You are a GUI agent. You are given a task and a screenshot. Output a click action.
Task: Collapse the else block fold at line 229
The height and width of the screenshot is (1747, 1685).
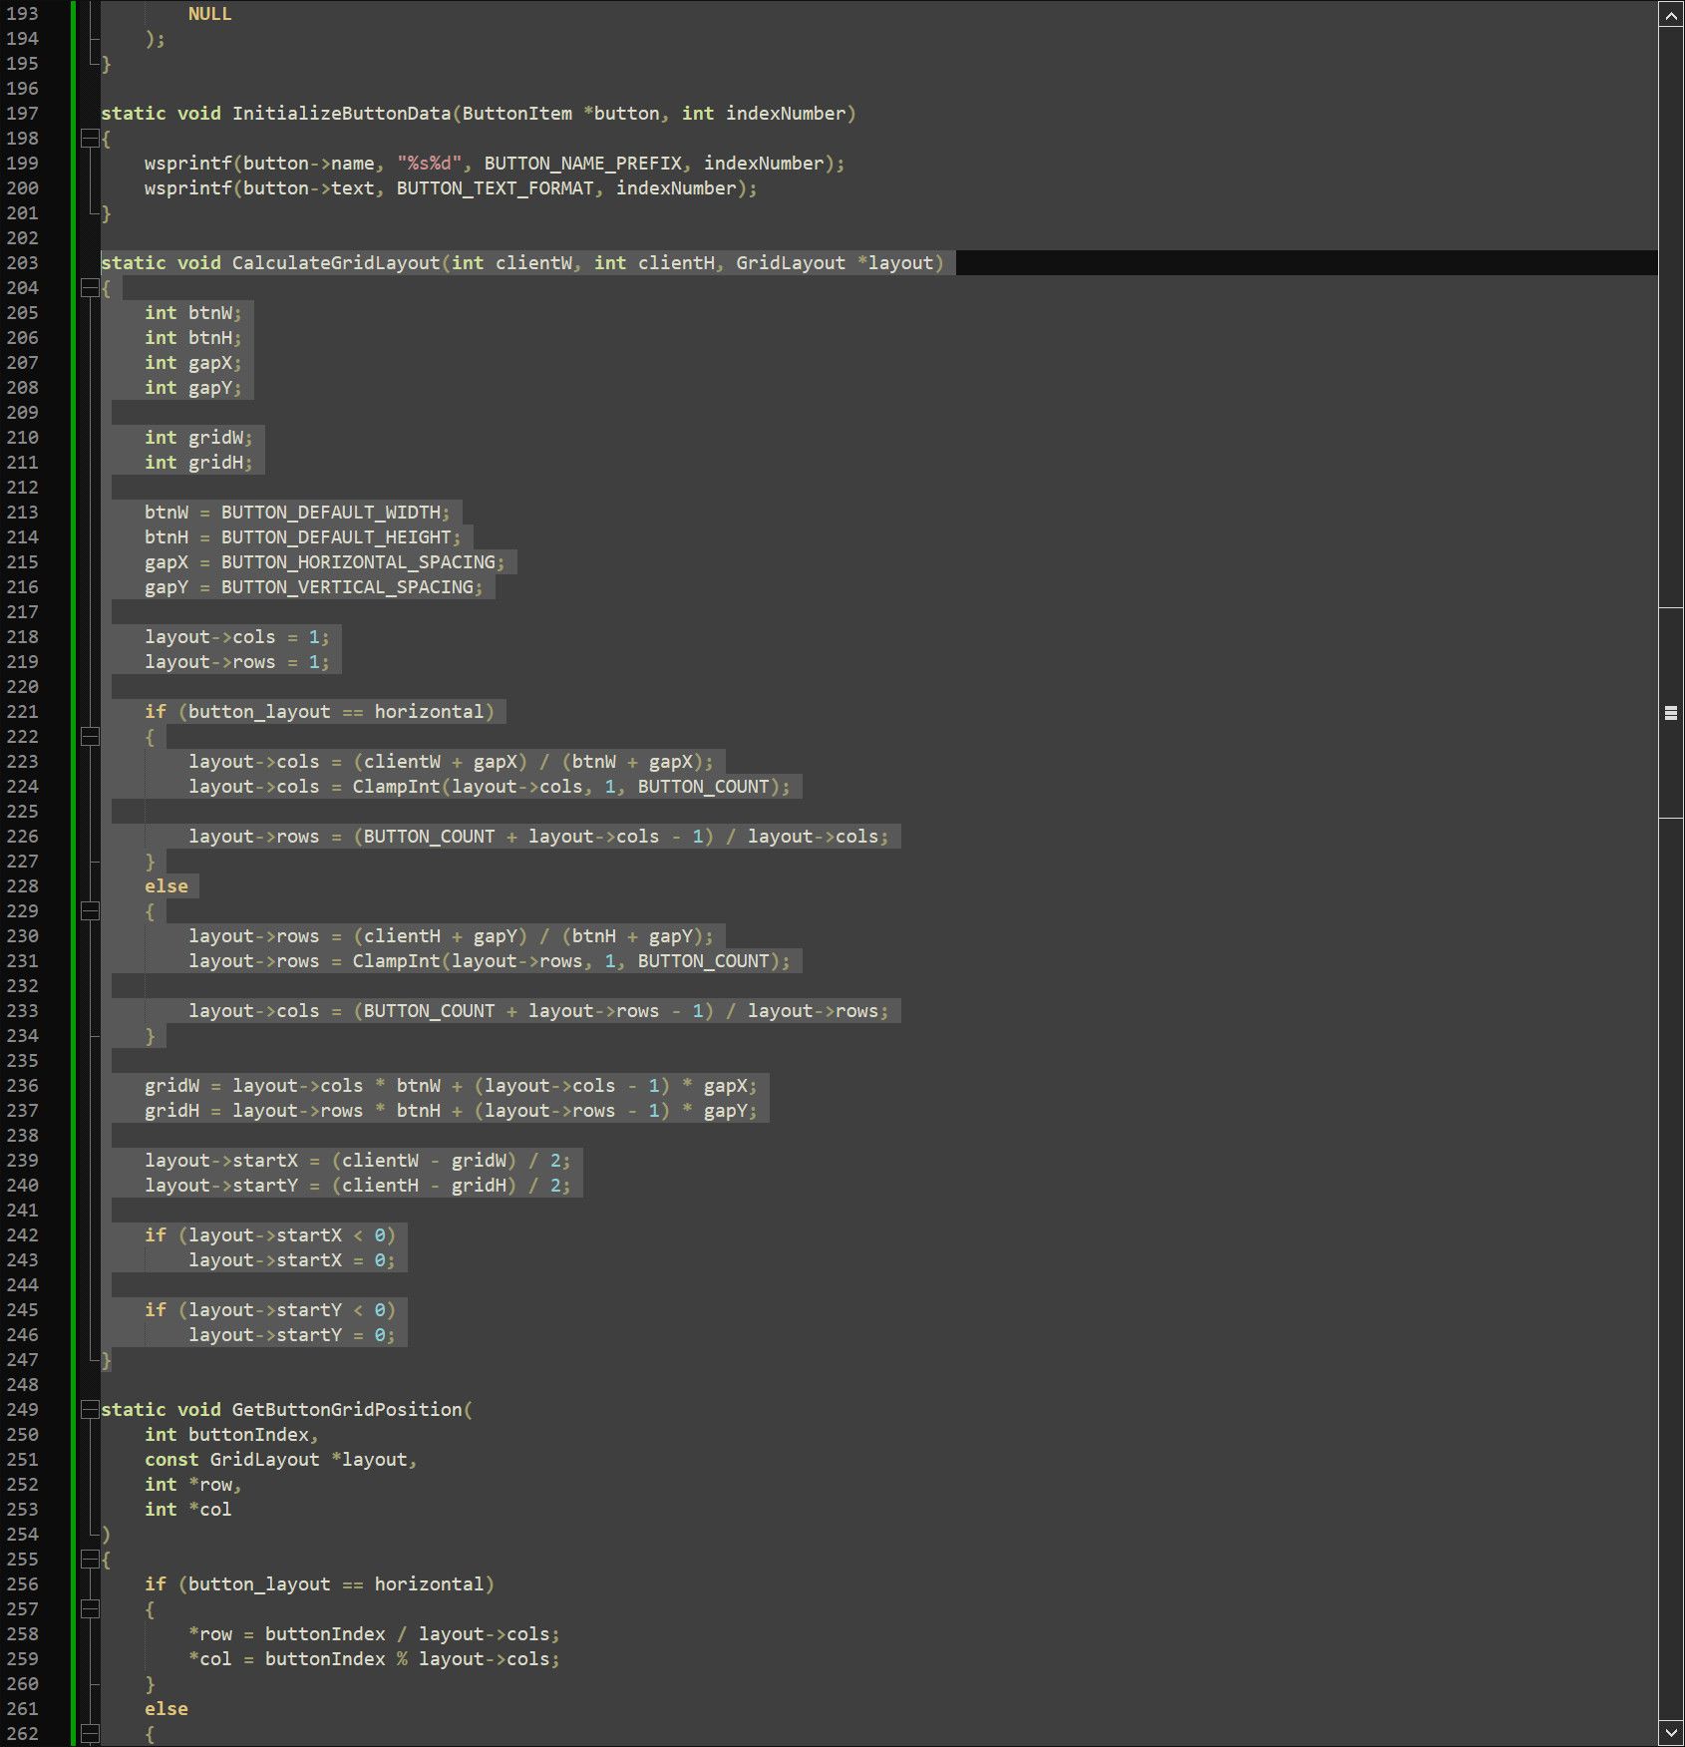pyautogui.click(x=90, y=911)
